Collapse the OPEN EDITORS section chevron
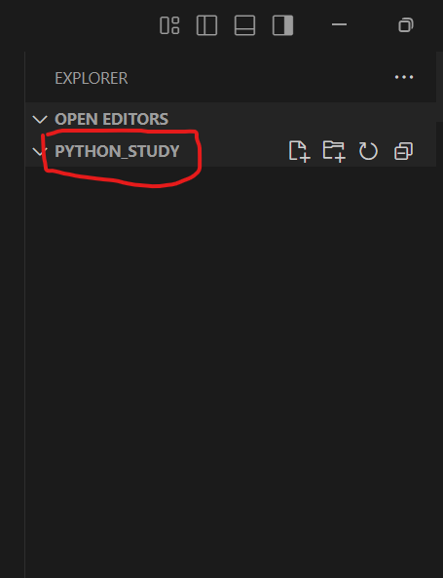Image resolution: width=443 pixels, height=578 pixels. pyautogui.click(x=40, y=120)
